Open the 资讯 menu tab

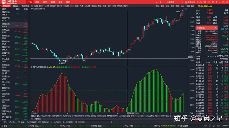pyautogui.click(x=45, y=2)
